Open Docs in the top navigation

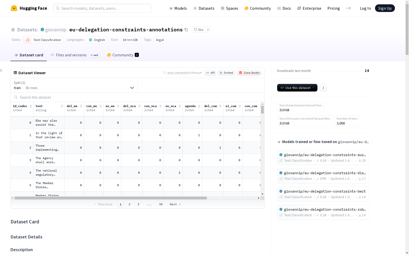click(x=284, y=8)
